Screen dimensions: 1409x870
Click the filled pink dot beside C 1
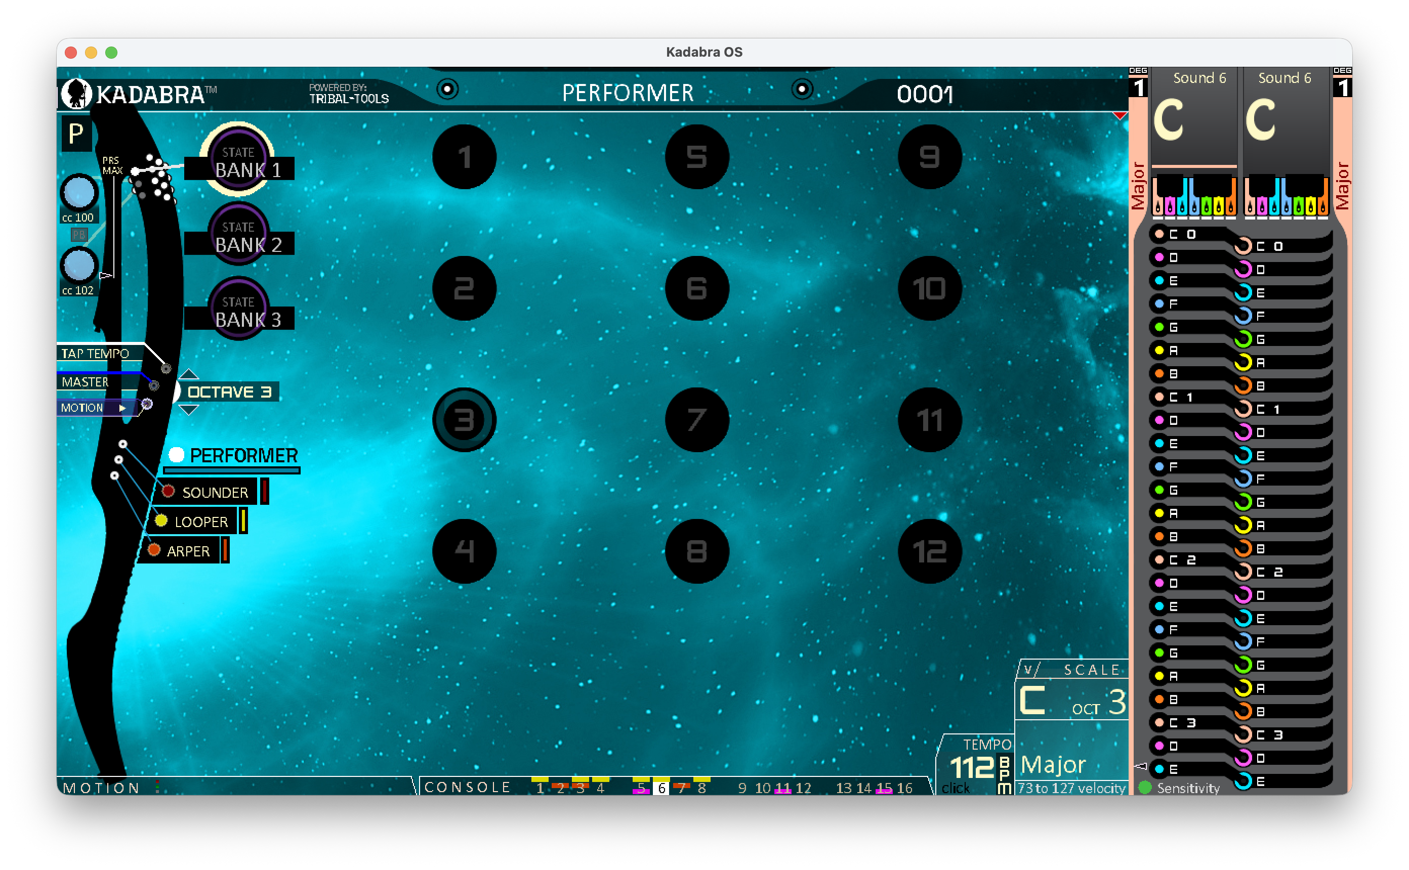[x=1159, y=397]
